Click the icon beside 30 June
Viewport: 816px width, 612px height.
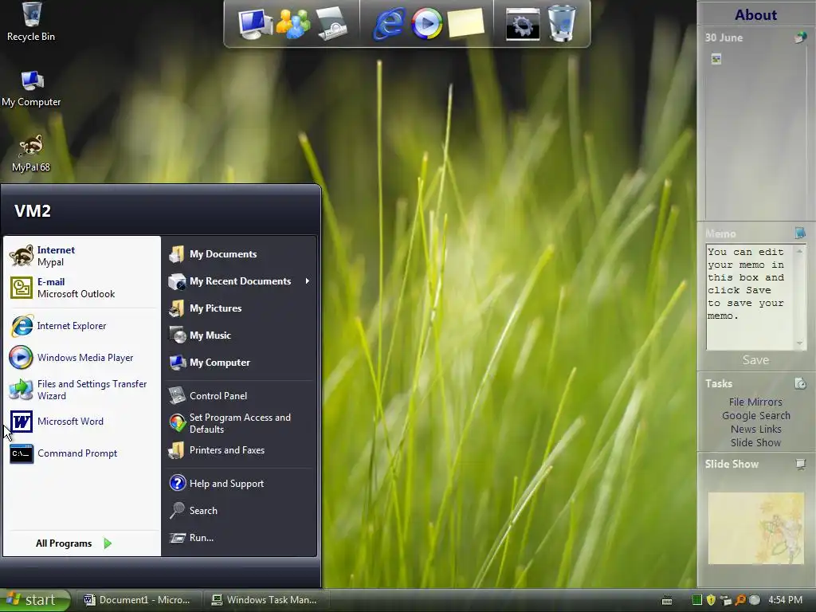800,37
